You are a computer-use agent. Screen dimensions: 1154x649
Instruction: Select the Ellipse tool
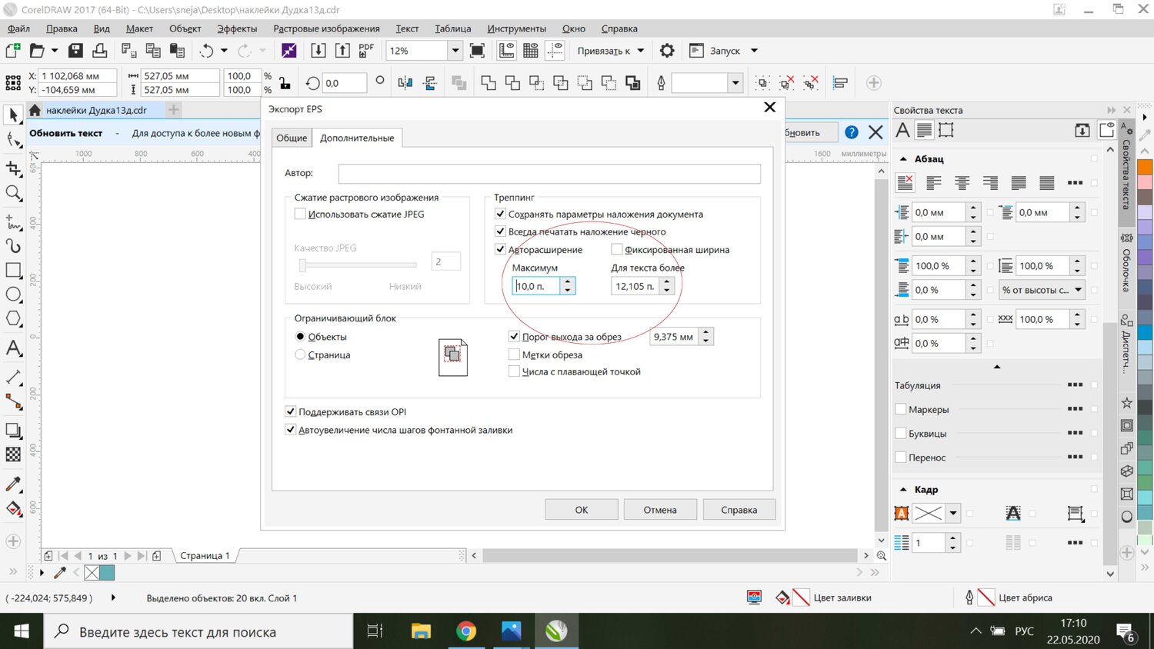coord(13,295)
